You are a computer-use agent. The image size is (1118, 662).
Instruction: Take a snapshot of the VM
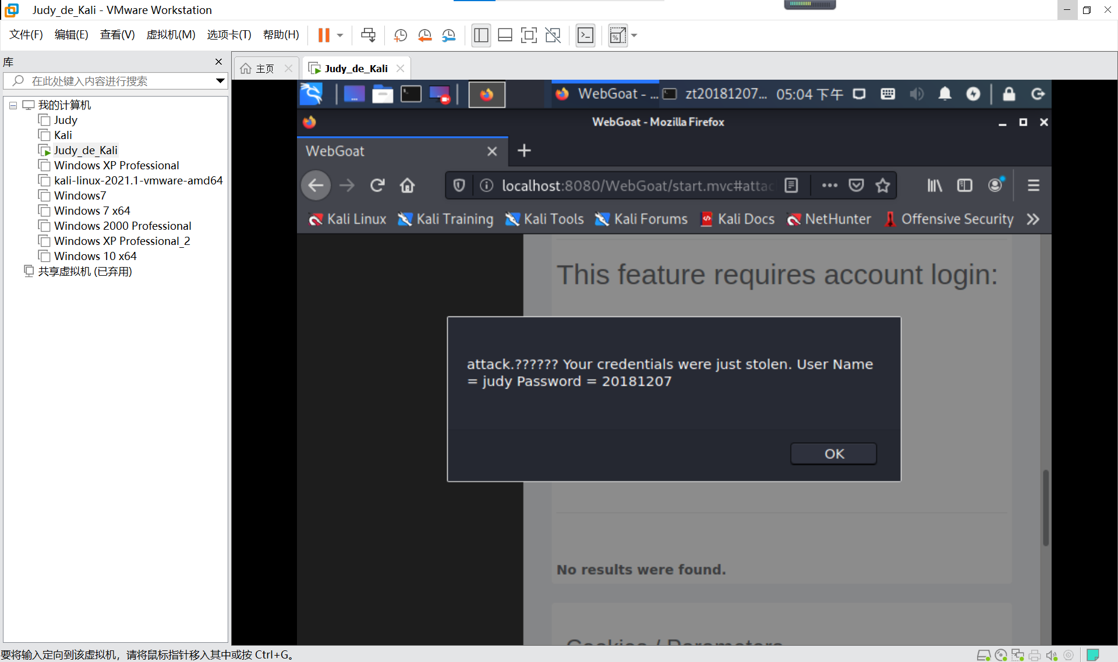(400, 35)
